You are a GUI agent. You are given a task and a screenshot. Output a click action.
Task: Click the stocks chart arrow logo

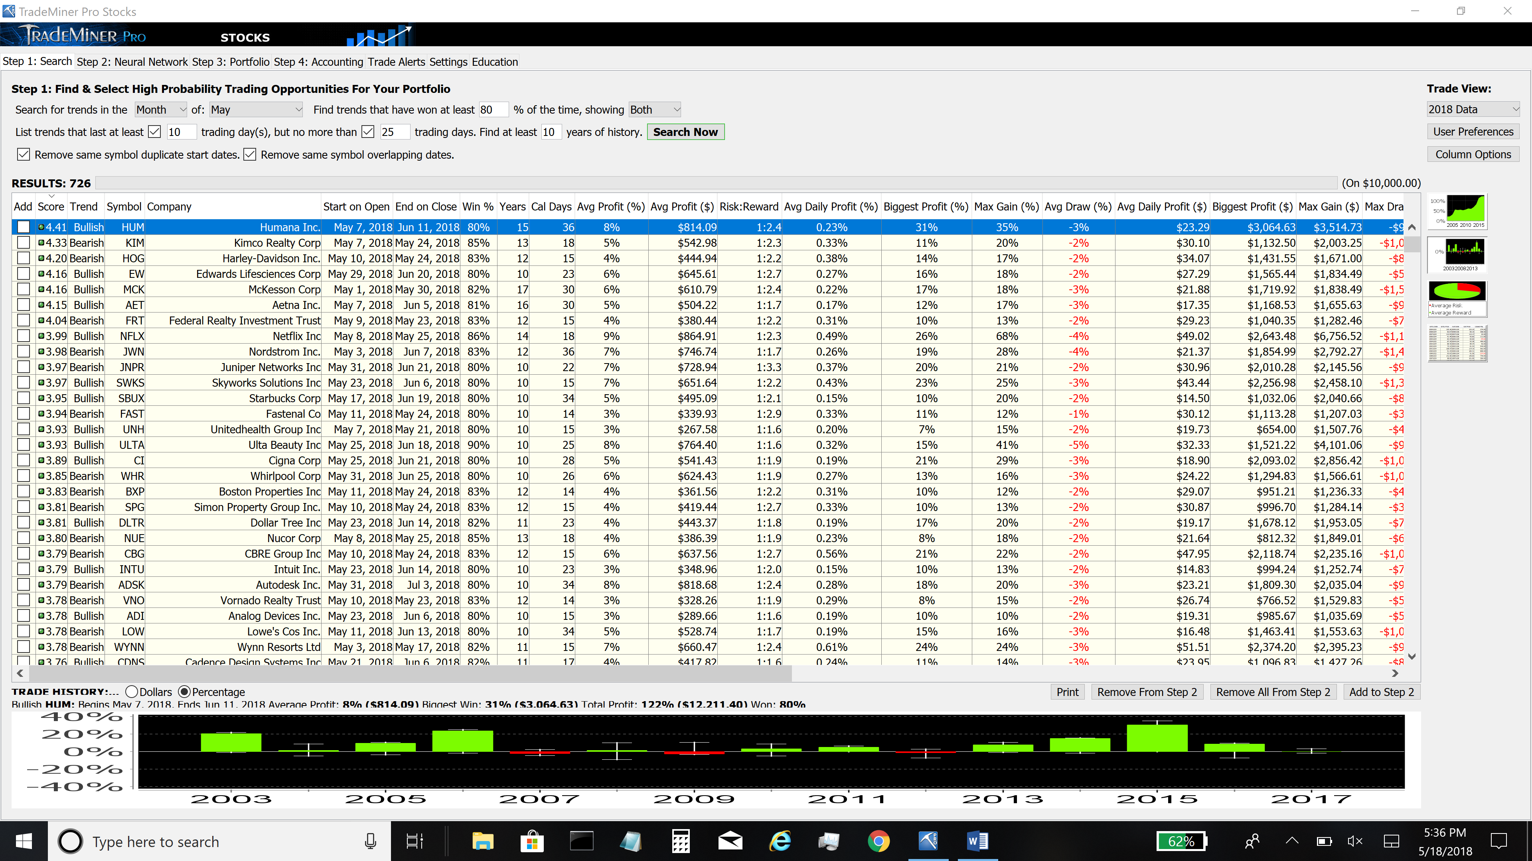tap(379, 35)
